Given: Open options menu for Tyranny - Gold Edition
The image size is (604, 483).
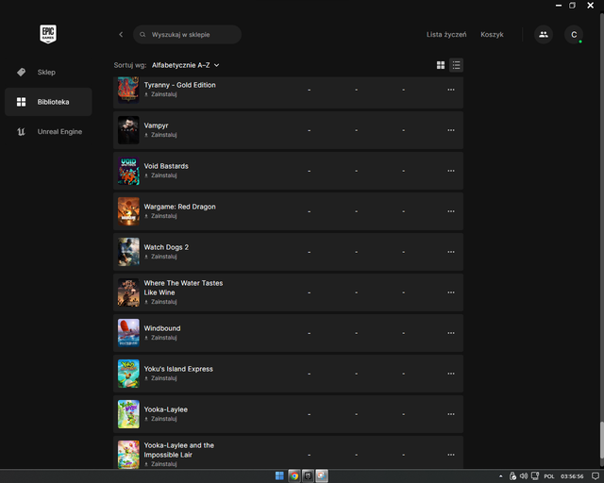Looking at the screenshot, I should [x=451, y=90].
